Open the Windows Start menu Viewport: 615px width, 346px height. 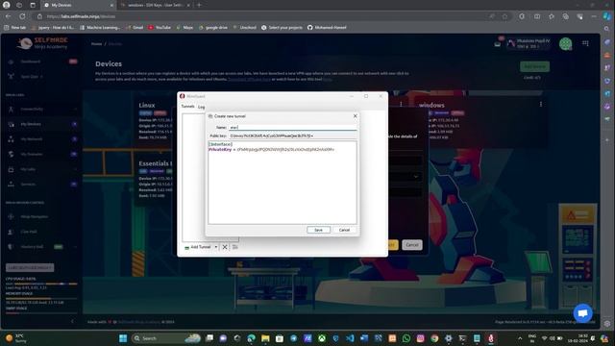click(123, 338)
